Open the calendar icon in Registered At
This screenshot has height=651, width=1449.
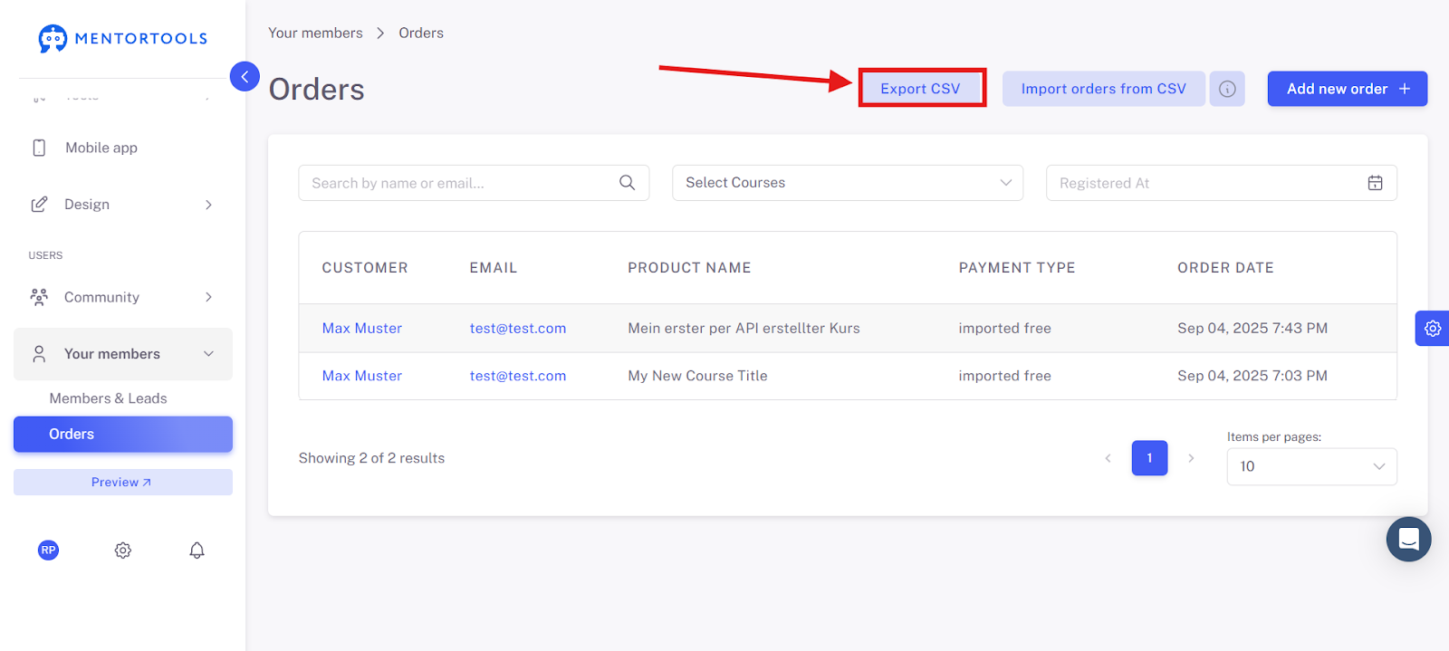[x=1375, y=183]
